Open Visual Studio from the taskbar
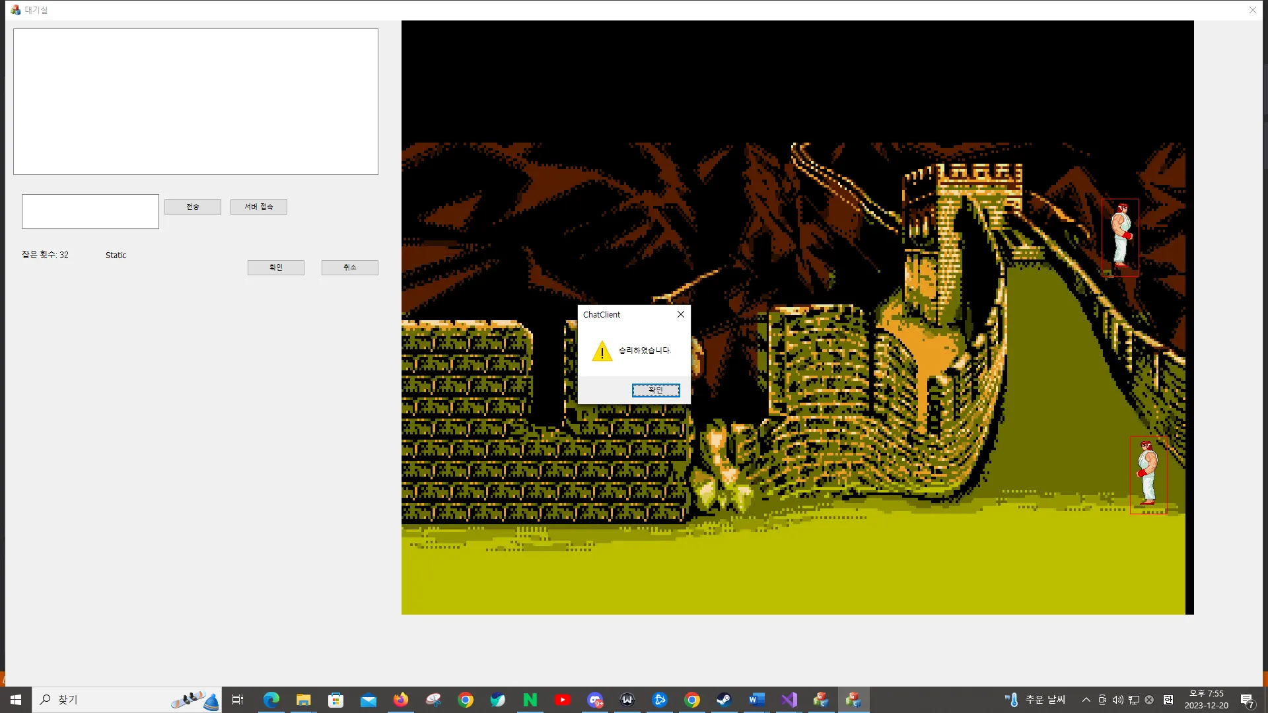Screen dimensions: 1268x713 [x=789, y=700]
